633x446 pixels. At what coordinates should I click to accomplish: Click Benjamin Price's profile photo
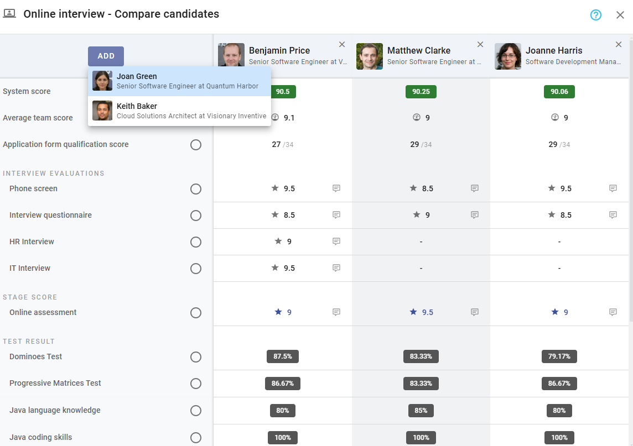(x=231, y=55)
